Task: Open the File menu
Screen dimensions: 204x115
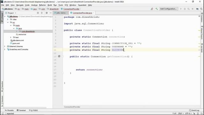Action: click(x=3, y=5)
